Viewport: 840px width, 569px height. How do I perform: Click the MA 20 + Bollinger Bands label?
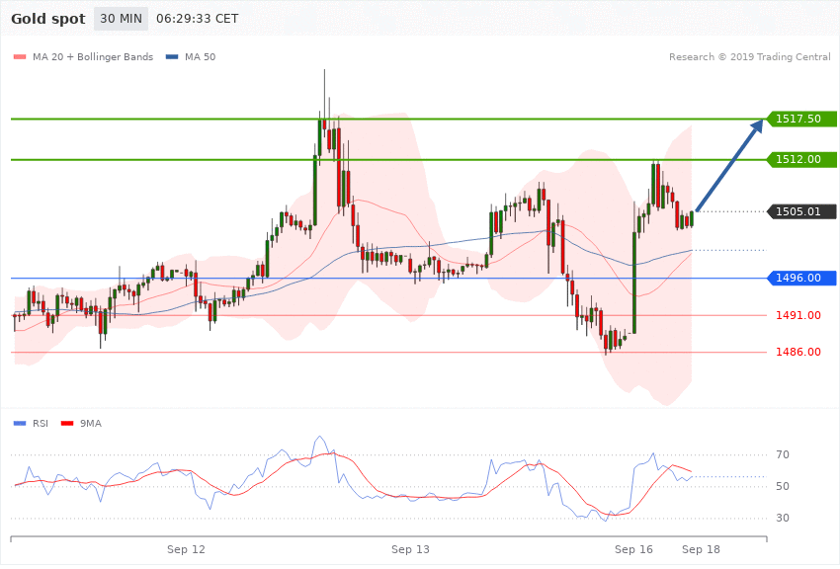click(93, 56)
